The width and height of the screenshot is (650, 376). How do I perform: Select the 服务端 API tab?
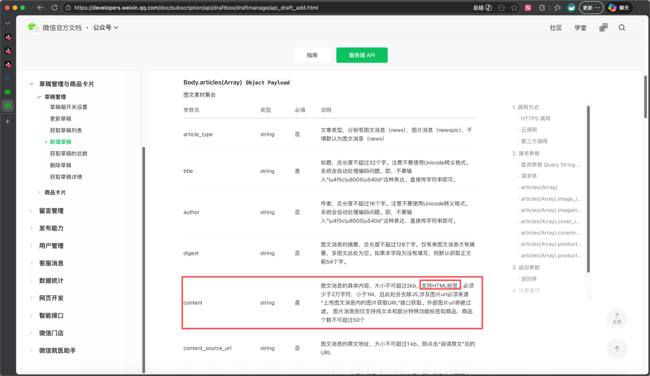(x=362, y=55)
